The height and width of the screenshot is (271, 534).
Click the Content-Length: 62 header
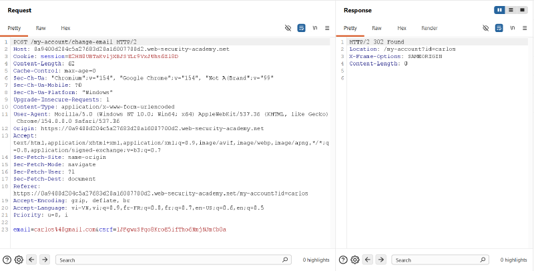44,63
